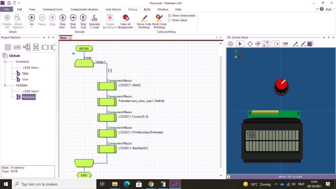The width and height of the screenshot is (336, 189).
Task: Open the cube shape dropdown in System Panel
Action: click(x=311, y=44)
